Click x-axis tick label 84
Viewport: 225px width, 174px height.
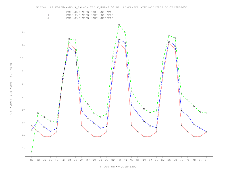(207, 160)
